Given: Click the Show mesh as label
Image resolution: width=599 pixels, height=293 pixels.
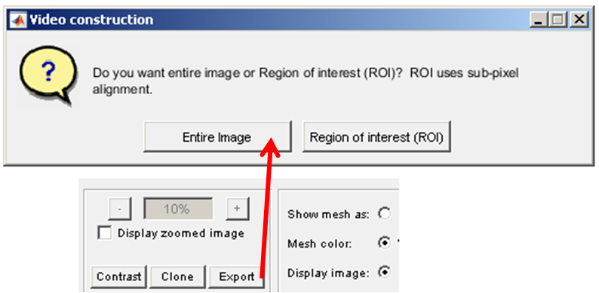Looking at the screenshot, I should (x=328, y=214).
